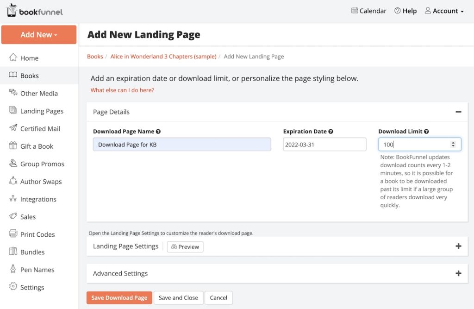Open the Print Codes section
The width and height of the screenshot is (474, 309).
[37, 234]
